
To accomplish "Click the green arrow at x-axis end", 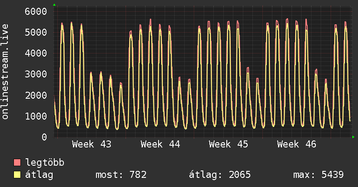I will pyautogui.click(x=353, y=137).
